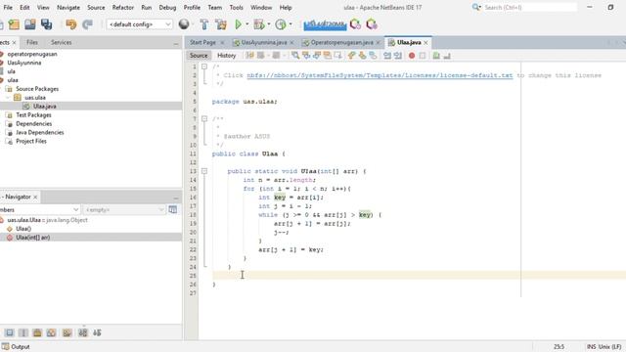Select the operatorpenugasan project

tap(32, 54)
